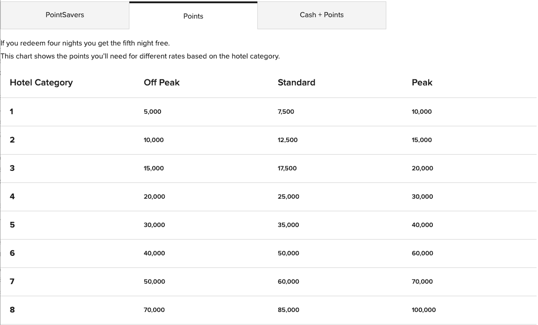
Task: Switch to the PointSavers tab
Action: [x=64, y=15]
